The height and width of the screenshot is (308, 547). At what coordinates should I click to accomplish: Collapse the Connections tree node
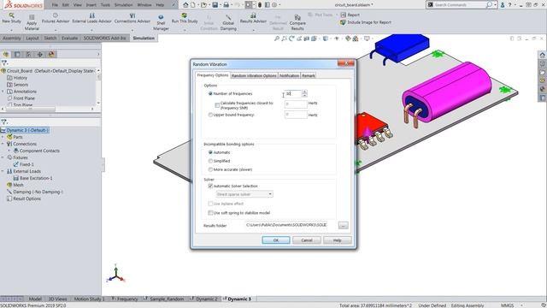3,144
